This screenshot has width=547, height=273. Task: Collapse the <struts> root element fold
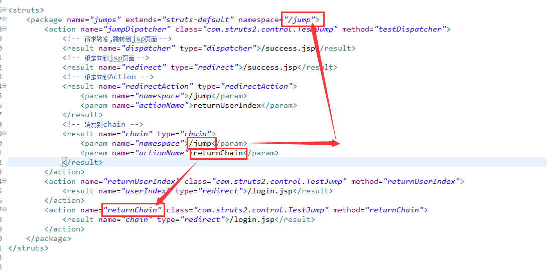4,9
